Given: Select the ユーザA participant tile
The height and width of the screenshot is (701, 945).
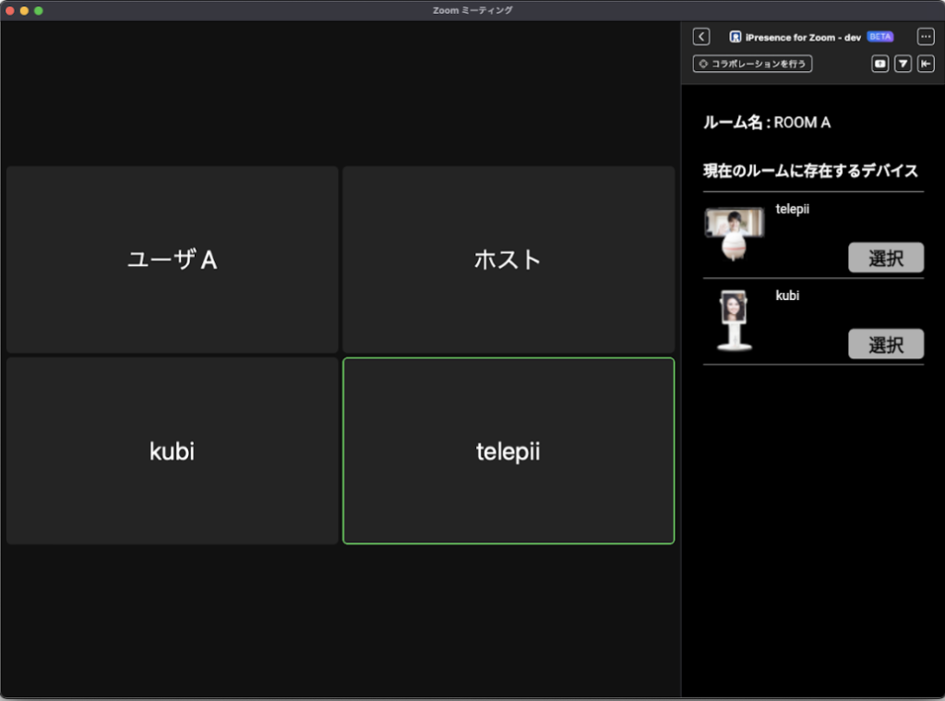Looking at the screenshot, I should tap(173, 260).
